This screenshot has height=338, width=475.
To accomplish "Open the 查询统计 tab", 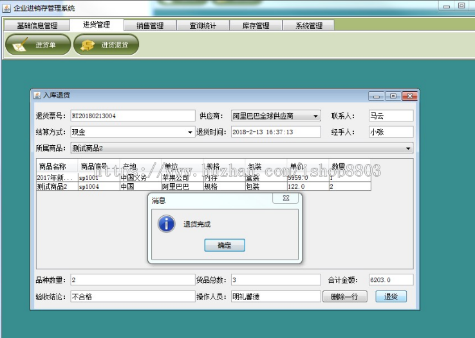I will point(203,26).
